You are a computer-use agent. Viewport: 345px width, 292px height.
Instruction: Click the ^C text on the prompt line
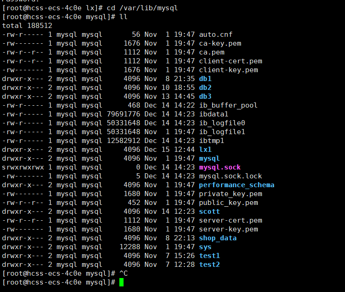point(124,273)
